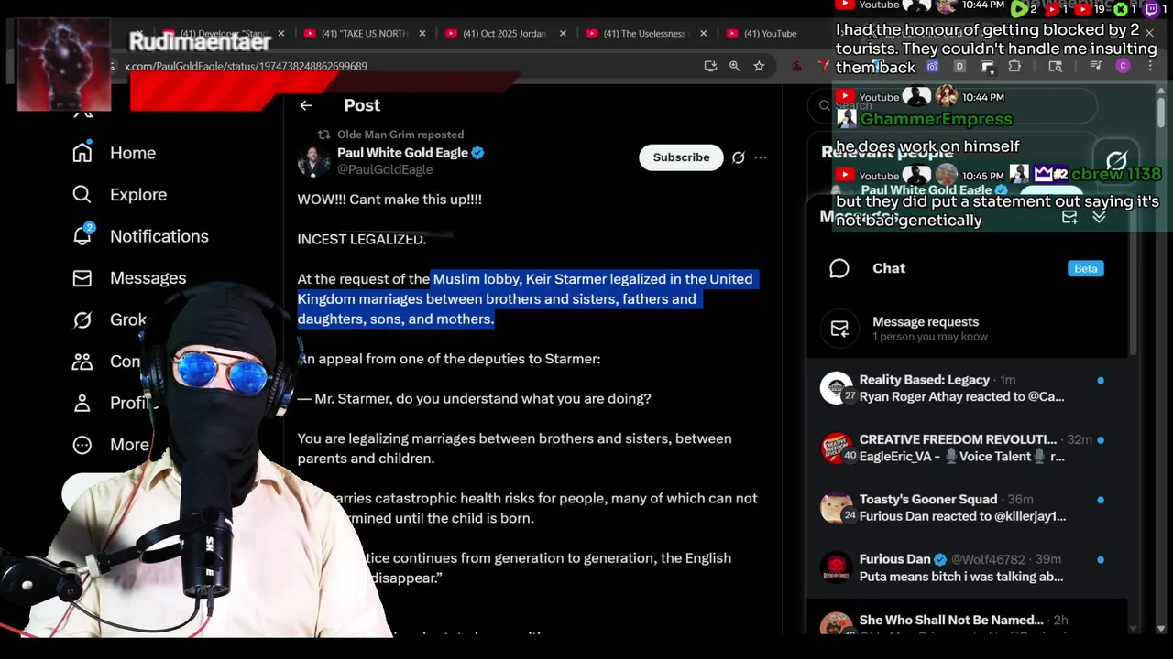Open the More menu in sidebar
This screenshot has width=1173, height=659.
pos(110,445)
